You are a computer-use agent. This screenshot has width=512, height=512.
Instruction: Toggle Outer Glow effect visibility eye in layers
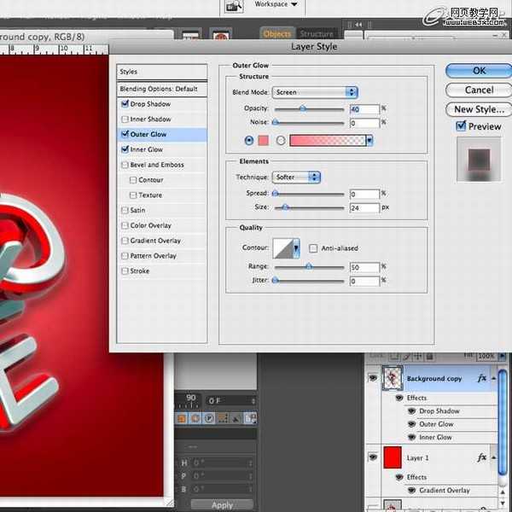(x=411, y=424)
